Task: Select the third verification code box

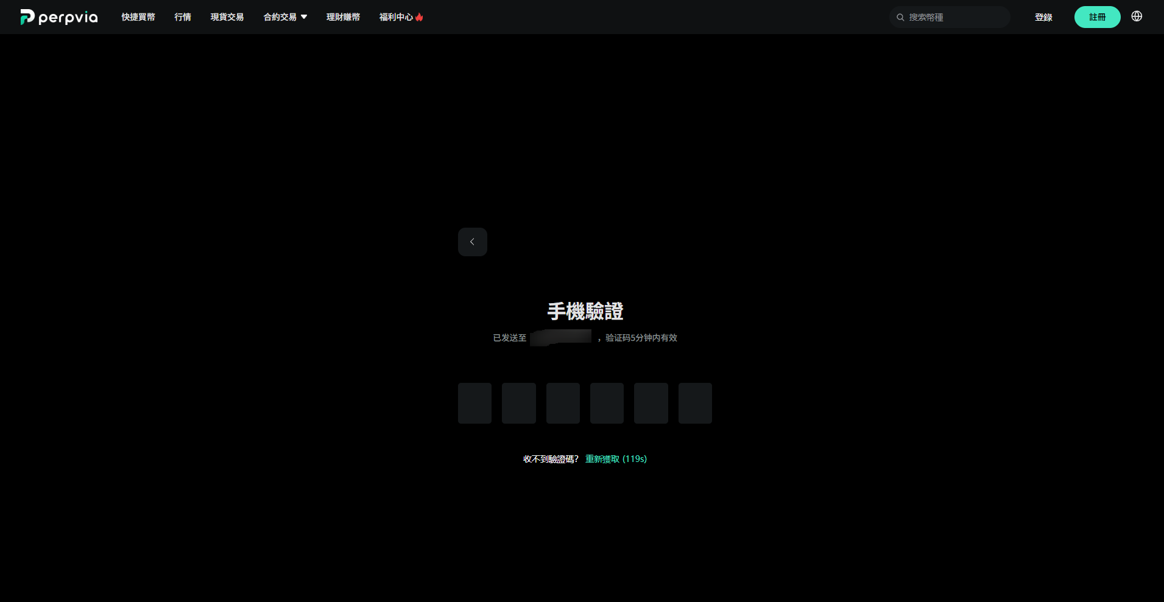Action: (563, 403)
